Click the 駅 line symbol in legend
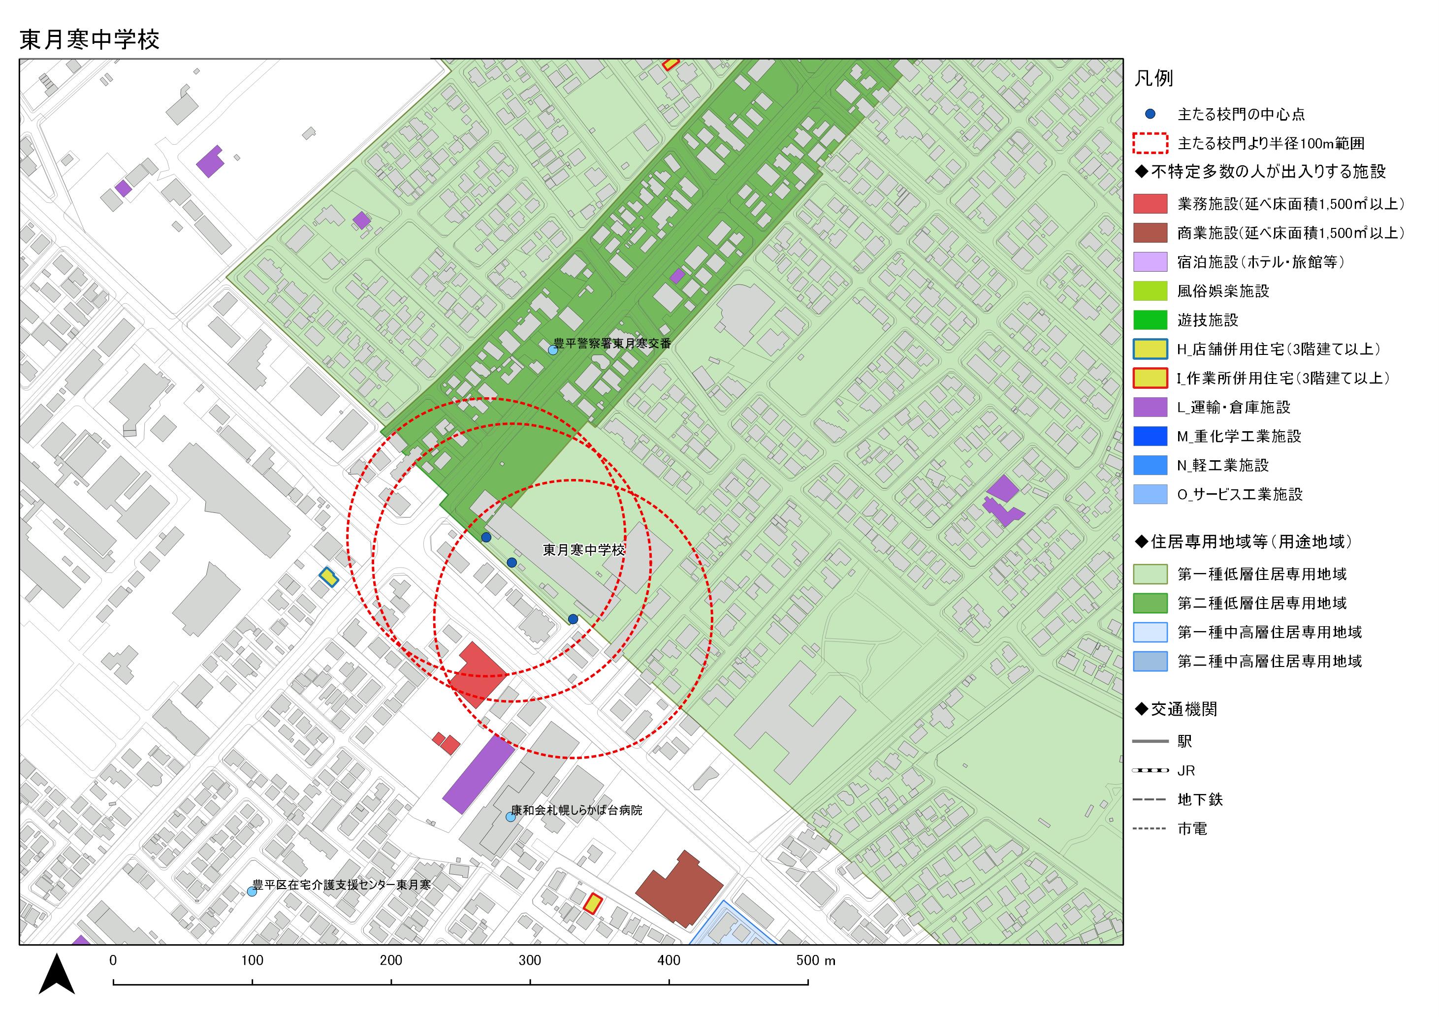Image resolution: width=1439 pixels, height=1017 pixels. coord(1150,741)
